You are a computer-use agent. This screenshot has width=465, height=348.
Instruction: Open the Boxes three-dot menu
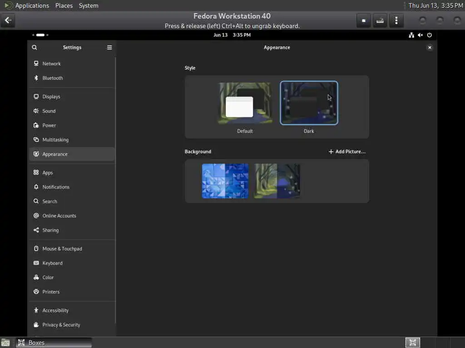396,21
